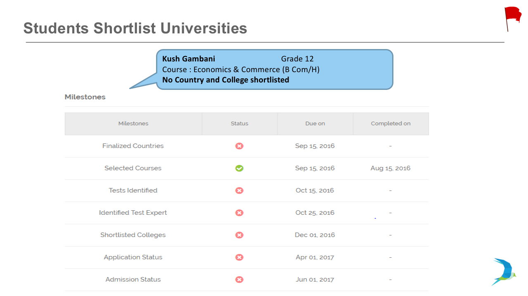The height and width of the screenshot is (296, 528).
Task: Click the red cross for Tests Identified
Action: pos(239,190)
